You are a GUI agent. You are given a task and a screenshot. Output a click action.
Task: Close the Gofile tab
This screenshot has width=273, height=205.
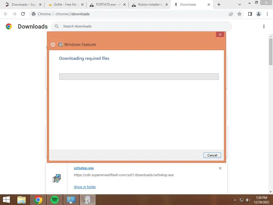82,5
